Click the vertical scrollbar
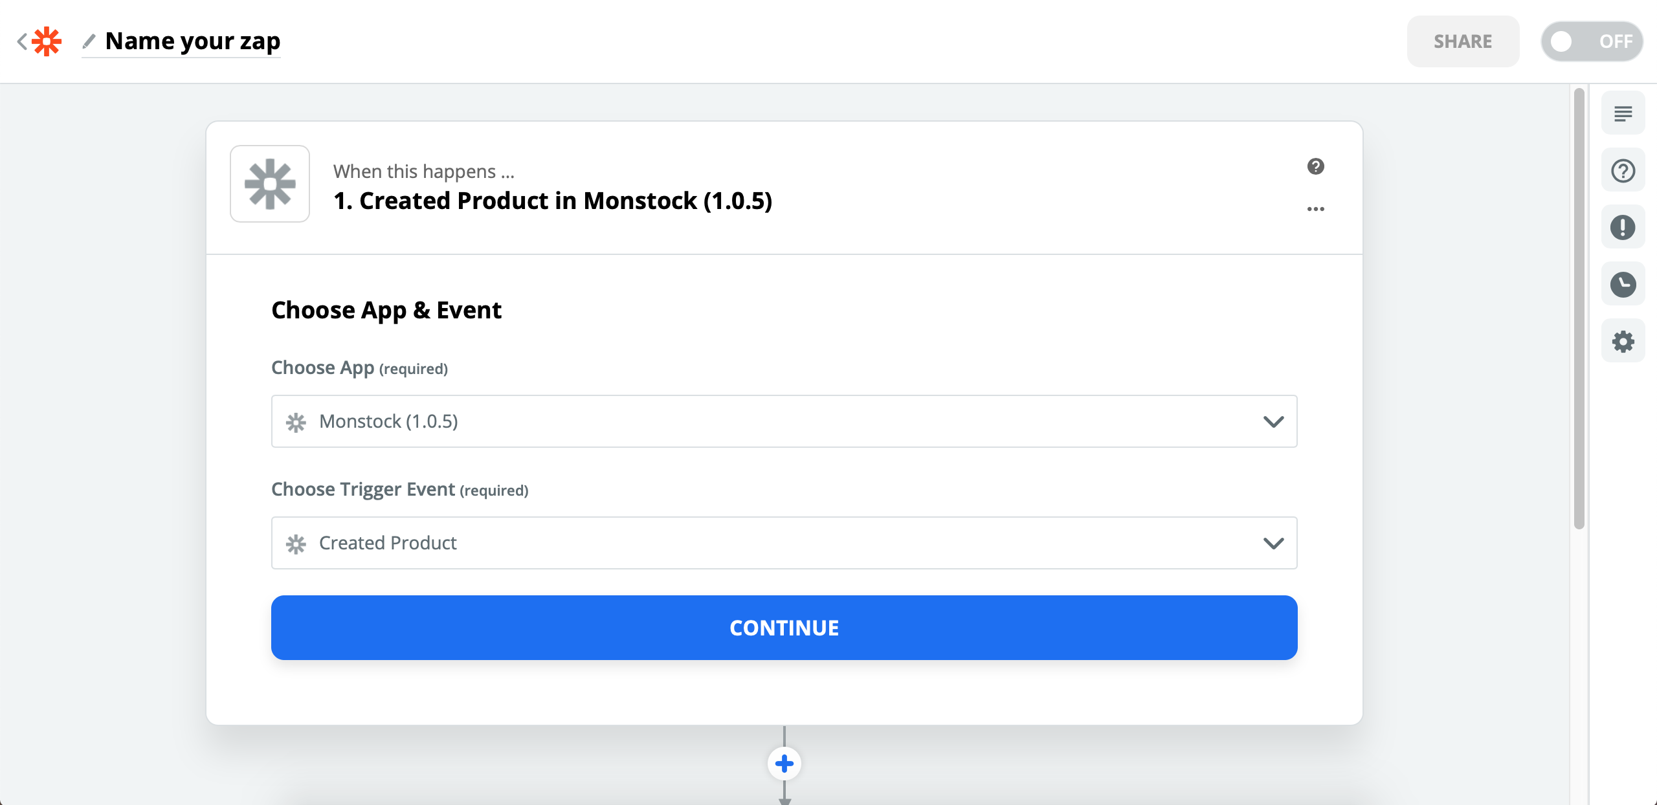The width and height of the screenshot is (1657, 805). [x=1579, y=309]
